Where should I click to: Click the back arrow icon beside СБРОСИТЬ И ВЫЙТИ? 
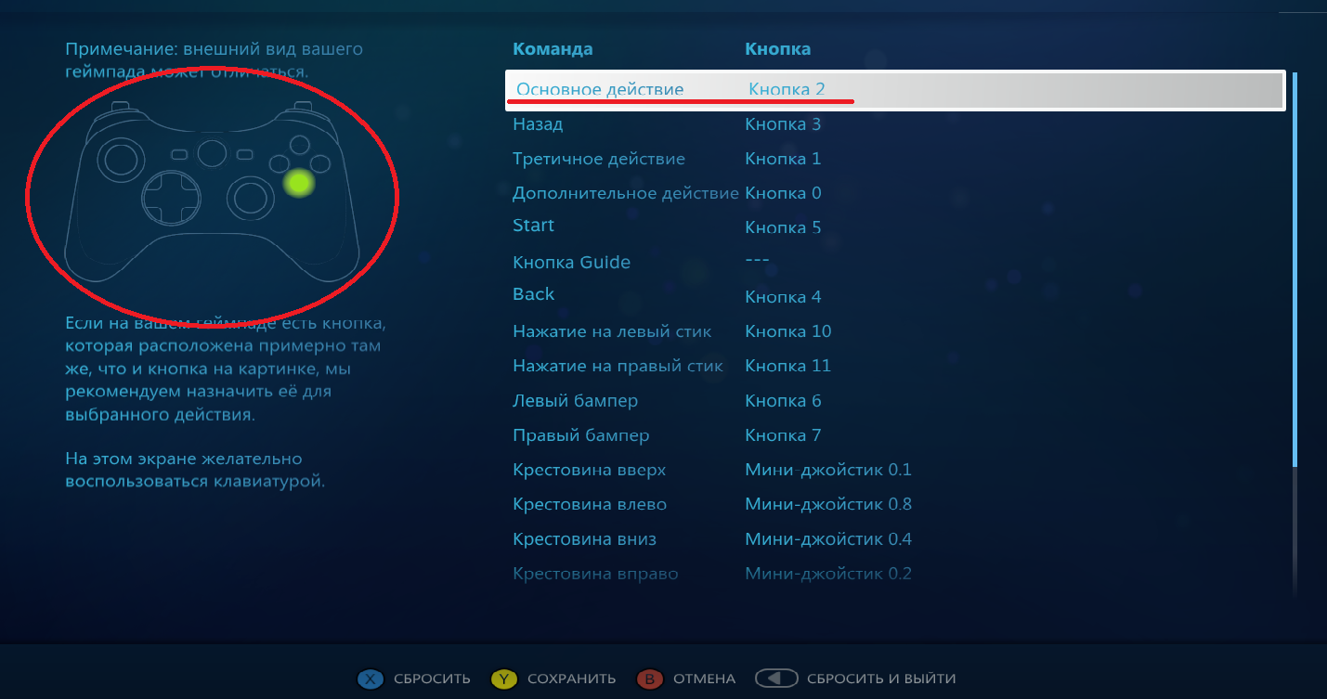(776, 679)
